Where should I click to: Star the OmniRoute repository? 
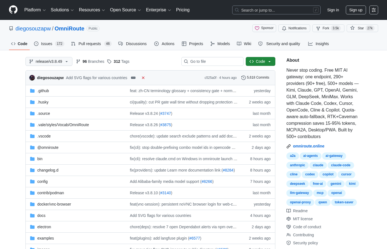coord(362,28)
